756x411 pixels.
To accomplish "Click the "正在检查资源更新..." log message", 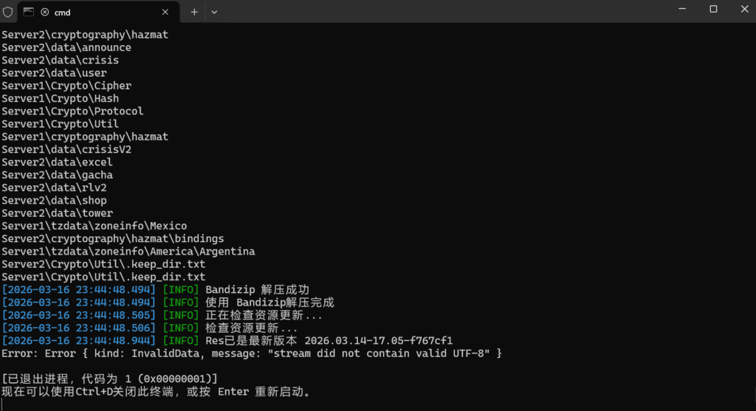I will pos(264,315).
